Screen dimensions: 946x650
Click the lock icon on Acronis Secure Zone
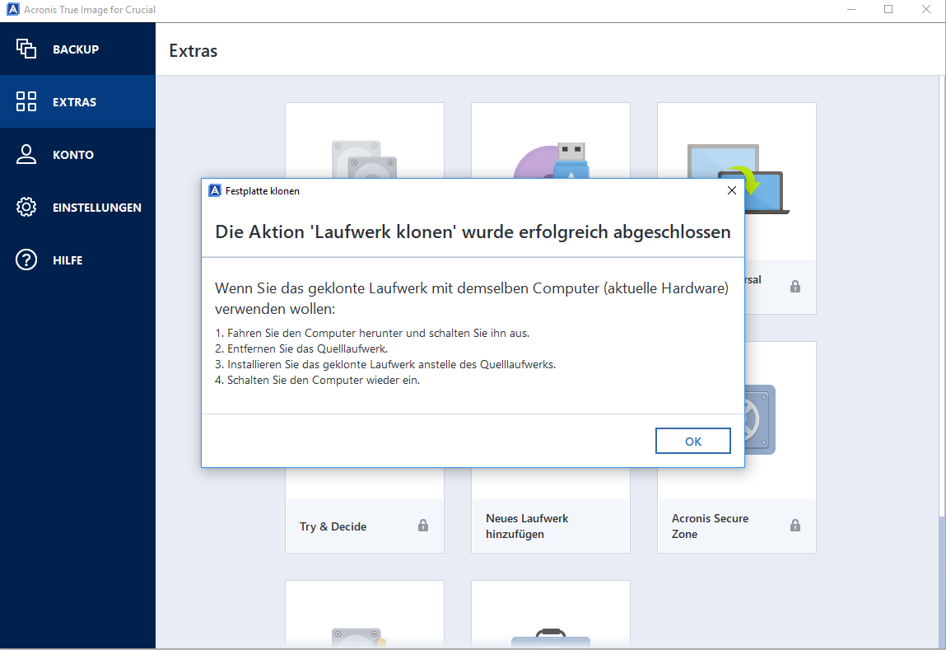795,526
